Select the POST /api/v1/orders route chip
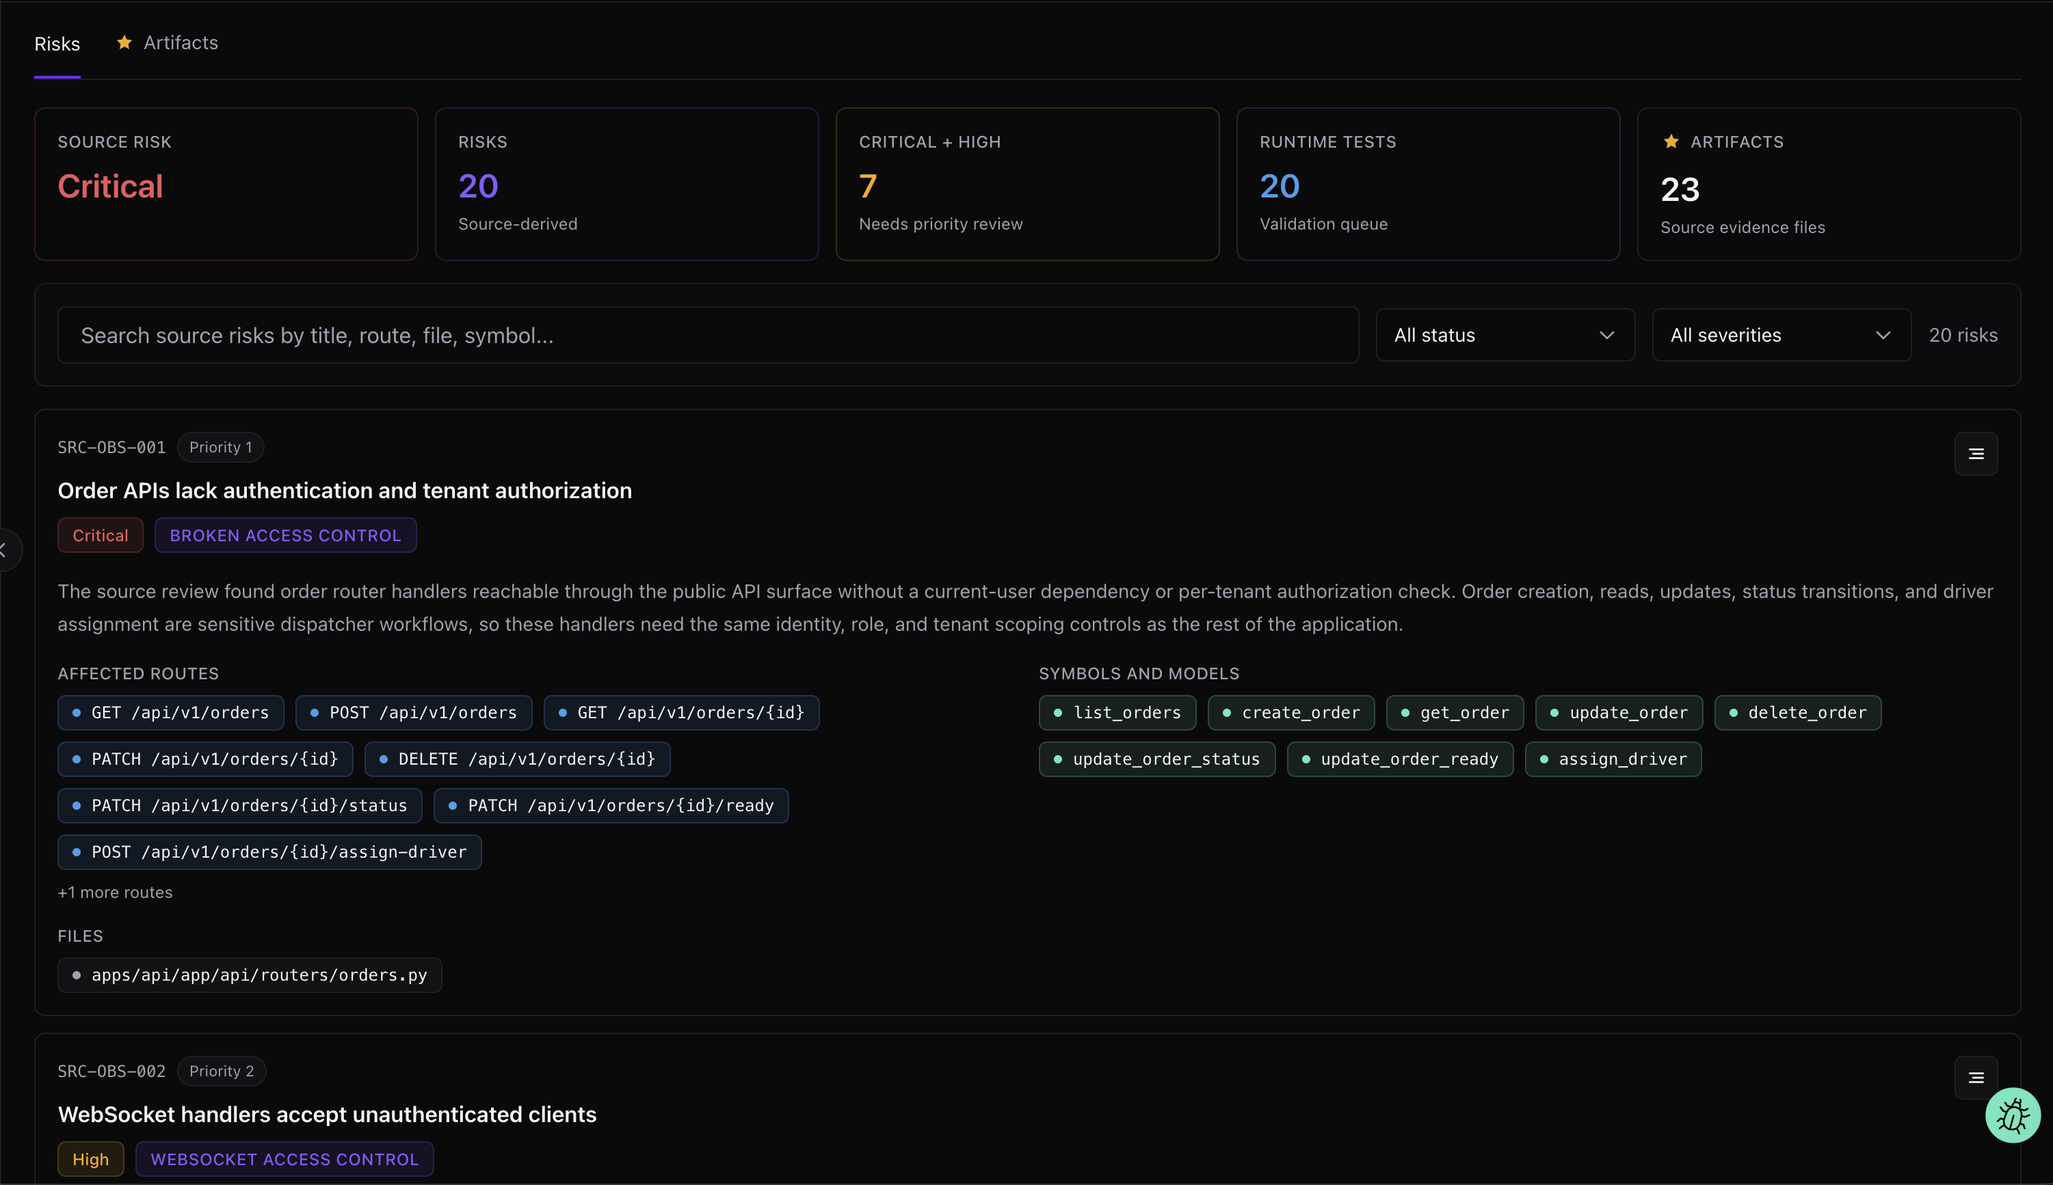The height and width of the screenshot is (1185, 2053). coord(414,712)
